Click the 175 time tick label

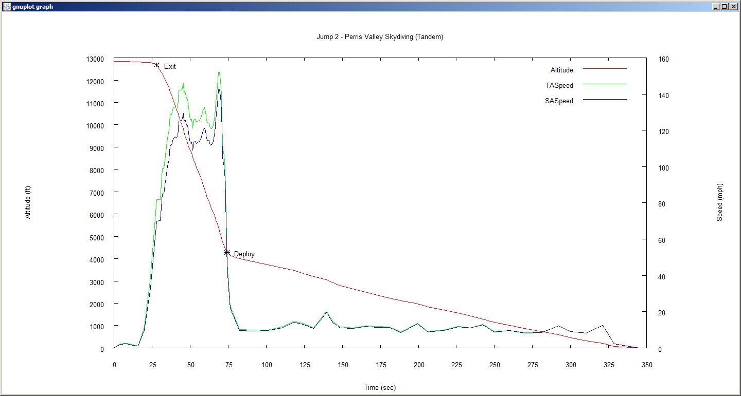[381, 365]
